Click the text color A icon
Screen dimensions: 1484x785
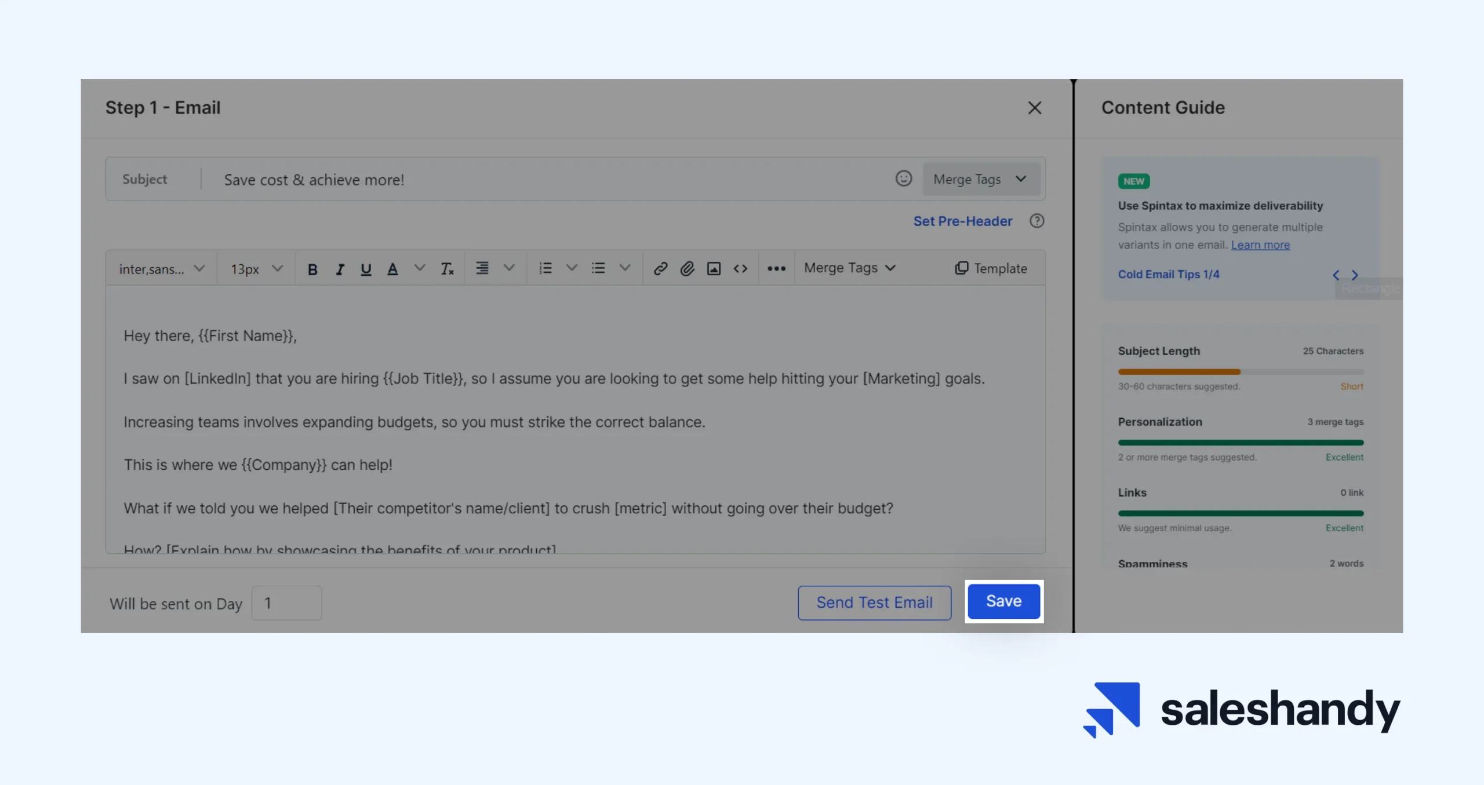[x=392, y=269]
